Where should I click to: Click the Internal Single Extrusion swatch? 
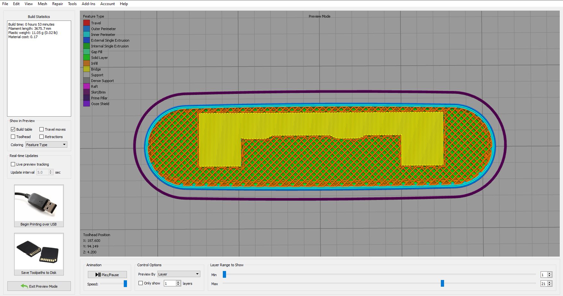(x=87, y=46)
